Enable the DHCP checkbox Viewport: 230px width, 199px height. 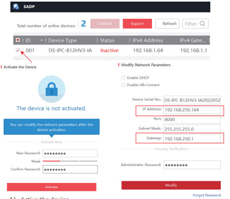123,78
